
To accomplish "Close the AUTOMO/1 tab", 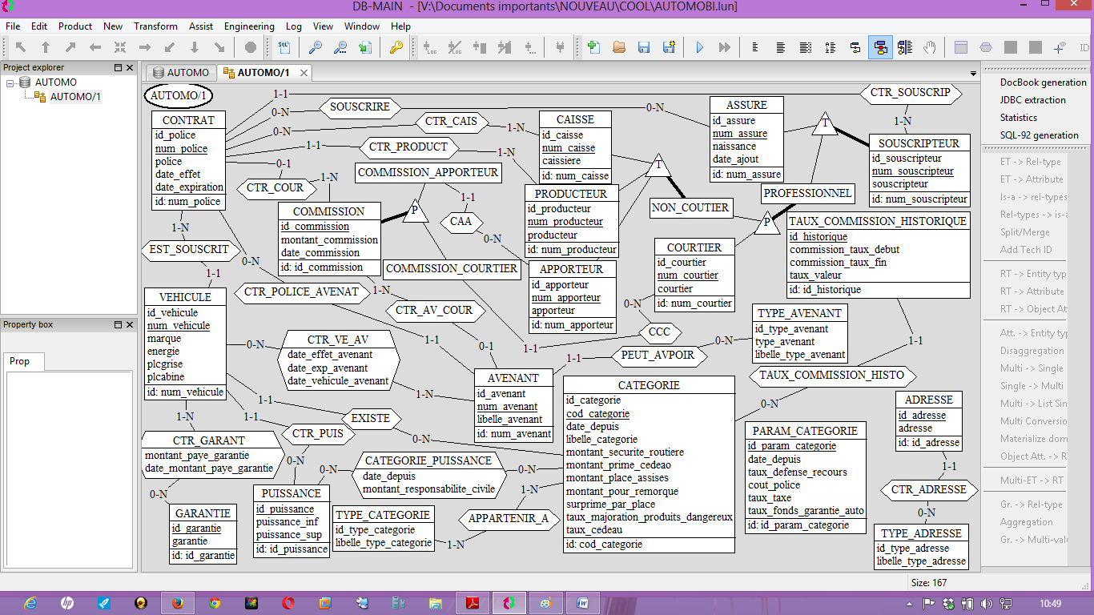I will click(304, 73).
